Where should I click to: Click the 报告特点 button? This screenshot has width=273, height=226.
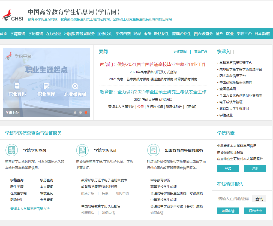point(255,211)
